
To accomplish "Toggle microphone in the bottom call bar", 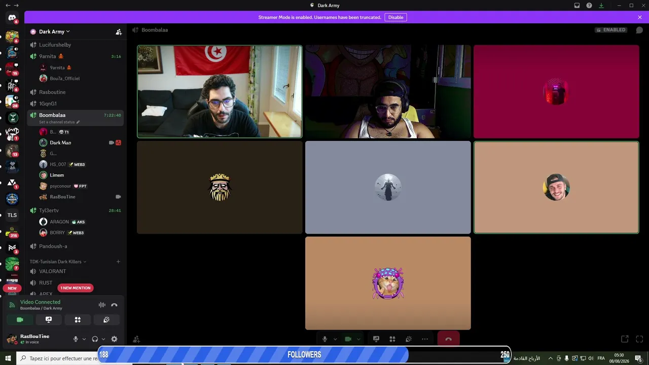I will (x=325, y=339).
